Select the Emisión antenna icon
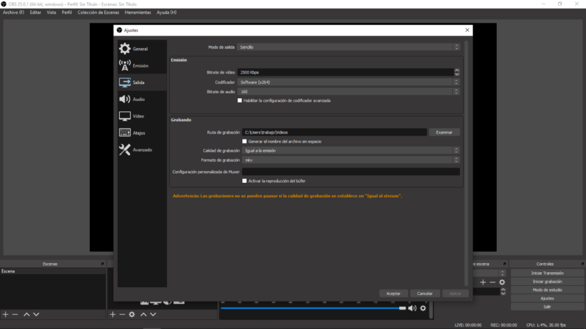The image size is (586, 329). point(125,66)
